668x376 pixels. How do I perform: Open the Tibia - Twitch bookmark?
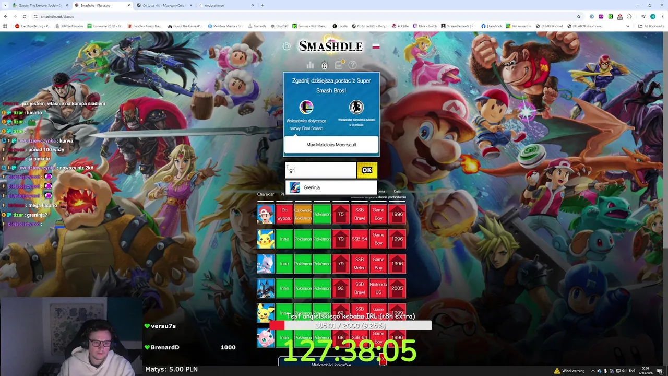pos(425,26)
